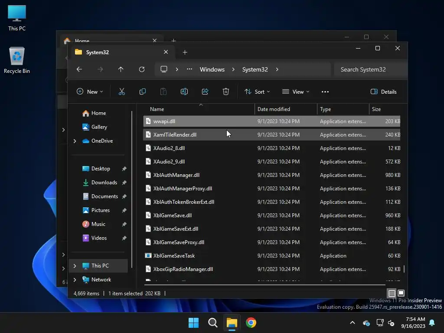Add new tab in background Home window
Screen dimensions: 444x333
(174, 40)
